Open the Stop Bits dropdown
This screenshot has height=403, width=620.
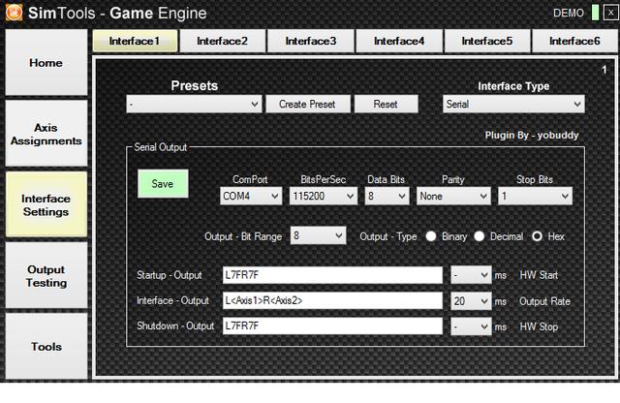535,196
